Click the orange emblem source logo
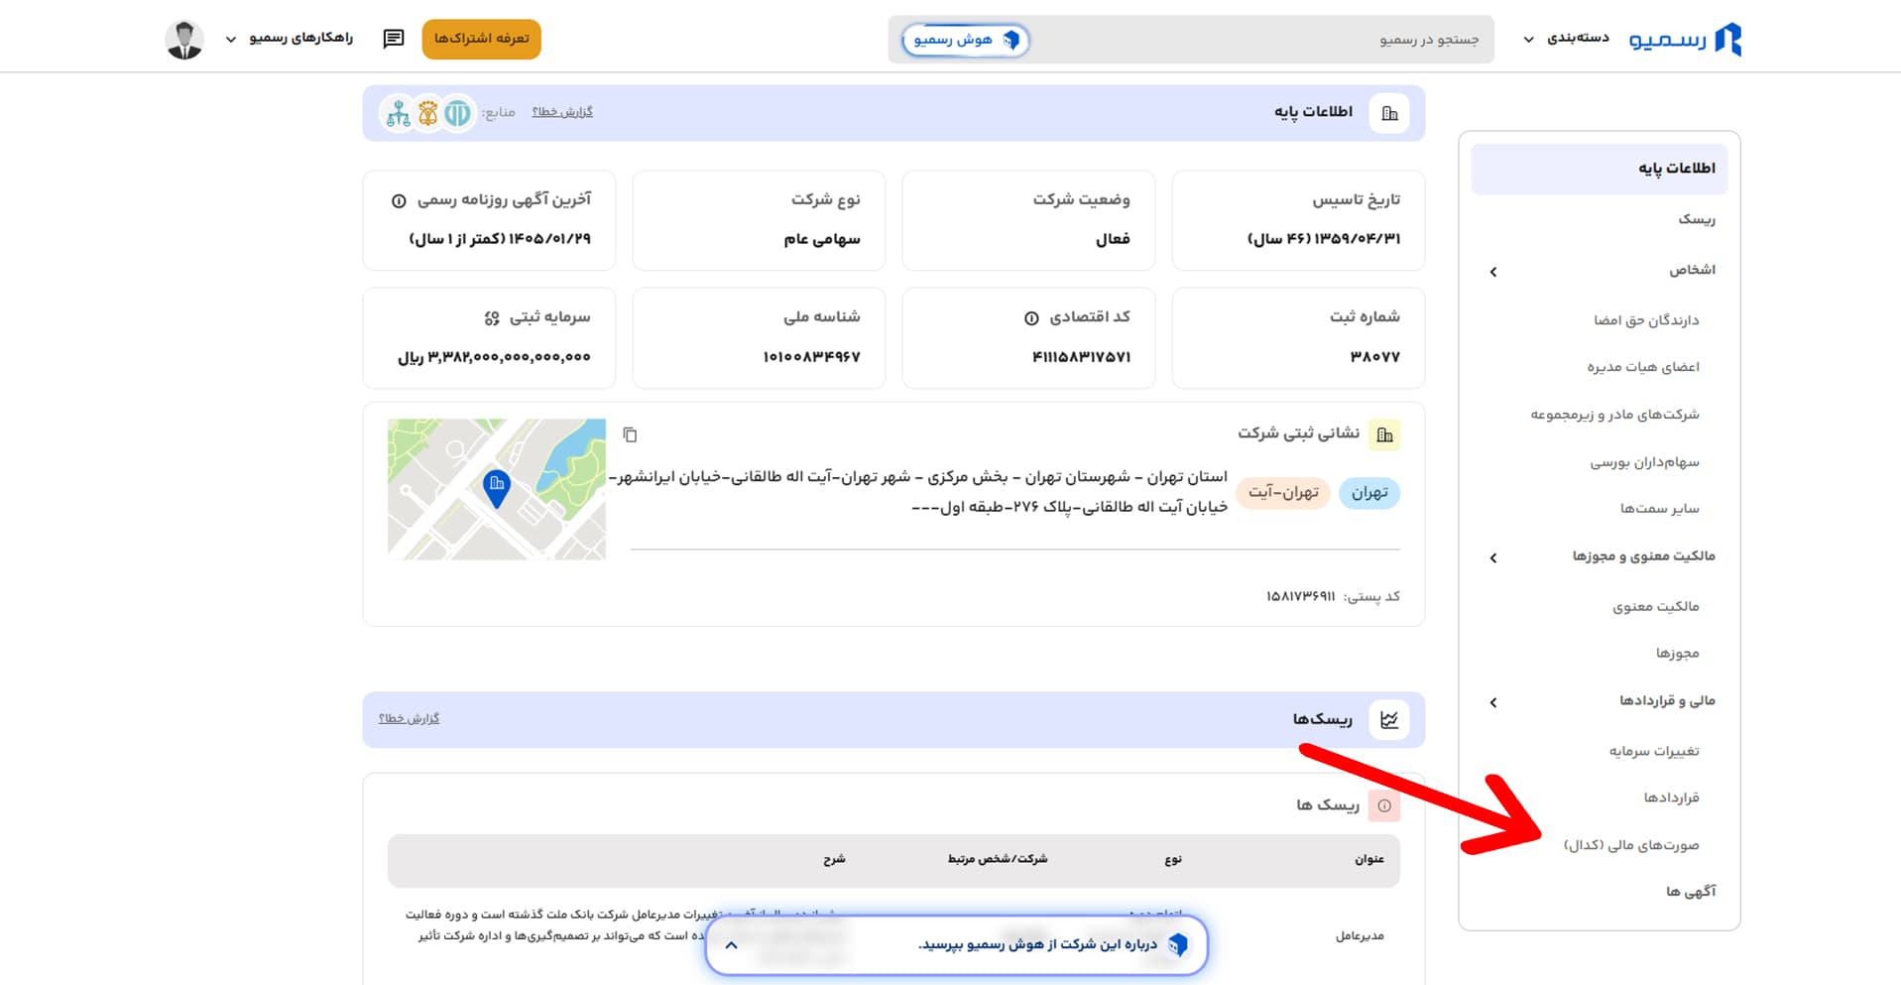Viewport: 1901px width, 985px height. coord(428,114)
